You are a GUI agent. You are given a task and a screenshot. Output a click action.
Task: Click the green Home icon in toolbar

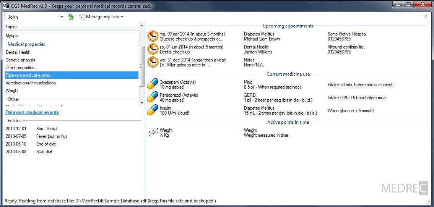71,17
